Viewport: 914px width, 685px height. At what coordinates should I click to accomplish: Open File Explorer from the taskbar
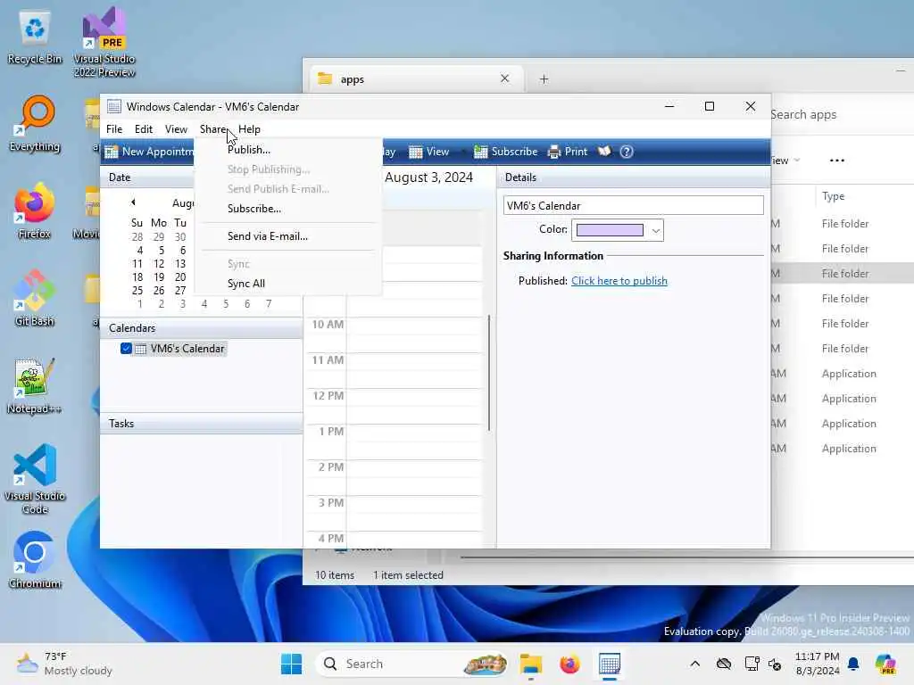pyautogui.click(x=531, y=664)
